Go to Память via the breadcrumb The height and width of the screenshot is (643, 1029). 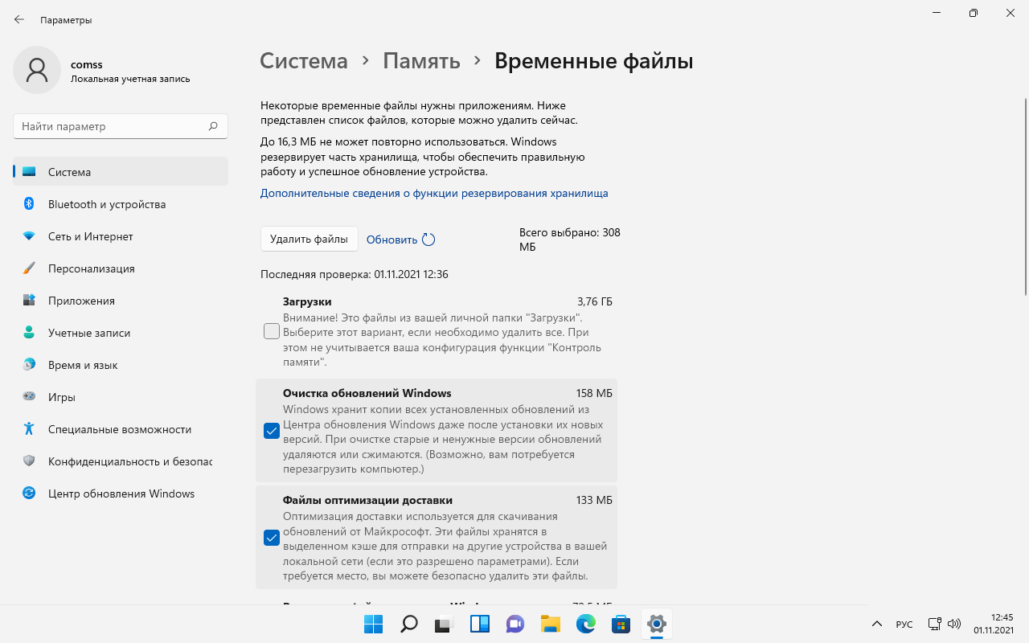tap(421, 60)
